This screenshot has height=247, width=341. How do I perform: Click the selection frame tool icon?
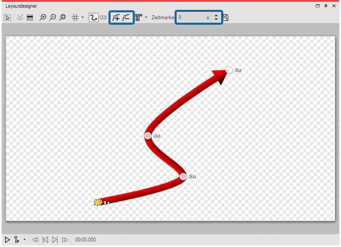7,17
